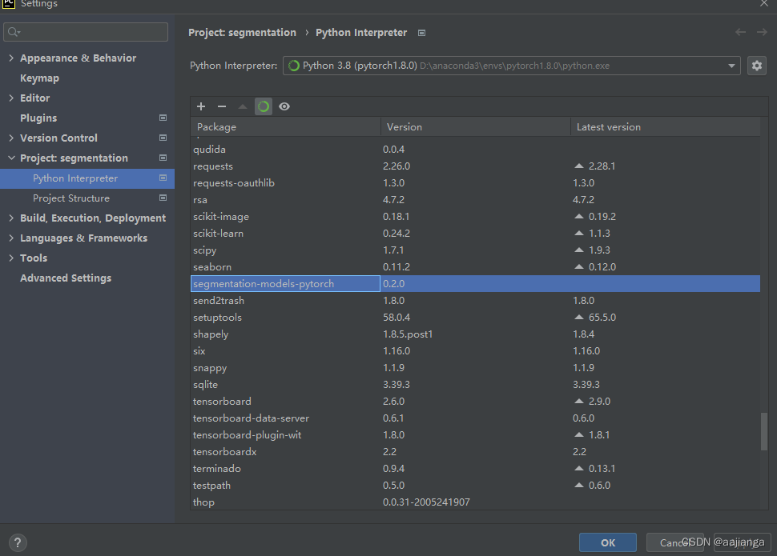Install a new package with the plus icon
Screen dimensions: 777x556
201,106
